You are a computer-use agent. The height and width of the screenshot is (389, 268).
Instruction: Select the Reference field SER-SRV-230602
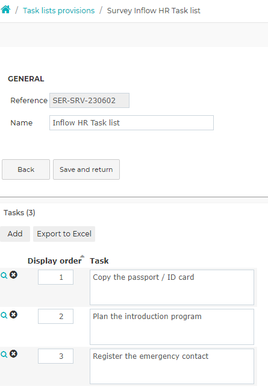[89, 101]
